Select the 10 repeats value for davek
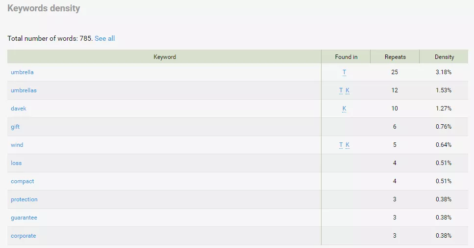The height and width of the screenshot is (248, 474). point(395,109)
